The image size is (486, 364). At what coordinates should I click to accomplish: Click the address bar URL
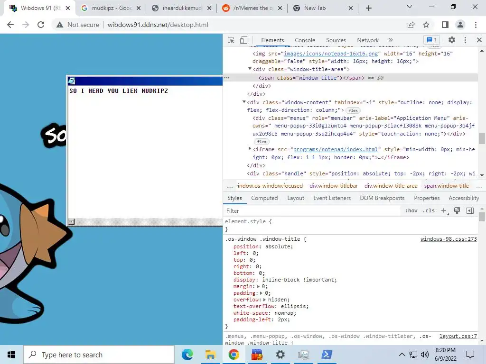point(158,25)
